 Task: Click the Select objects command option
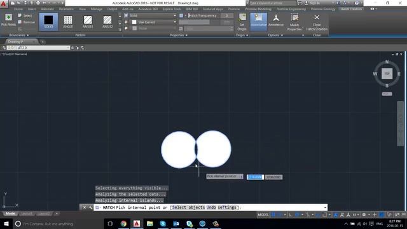(188, 207)
